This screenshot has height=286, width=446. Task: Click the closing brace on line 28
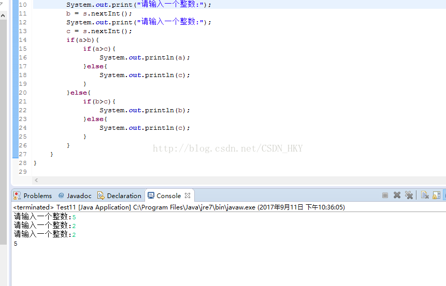coord(35,163)
